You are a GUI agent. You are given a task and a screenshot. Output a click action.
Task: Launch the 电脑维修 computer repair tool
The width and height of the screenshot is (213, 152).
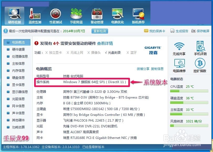coord(179,66)
